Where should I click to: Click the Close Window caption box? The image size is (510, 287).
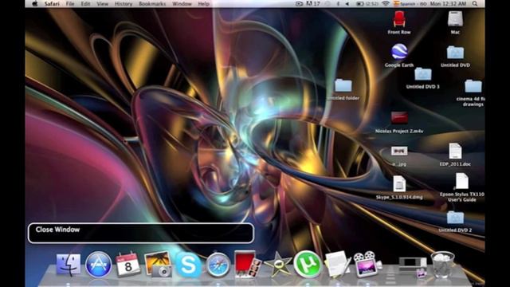coord(141,233)
